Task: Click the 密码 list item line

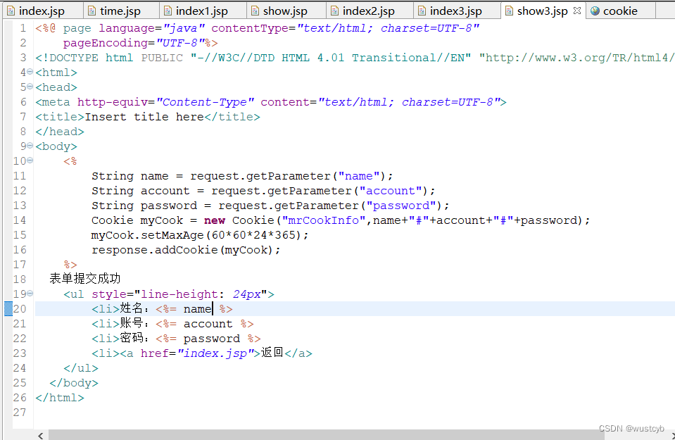Action: (x=176, y=339)
